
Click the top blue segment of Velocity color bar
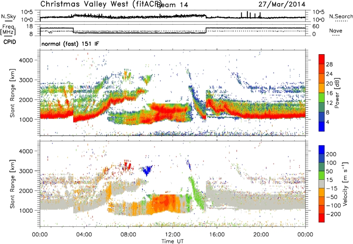322,150
